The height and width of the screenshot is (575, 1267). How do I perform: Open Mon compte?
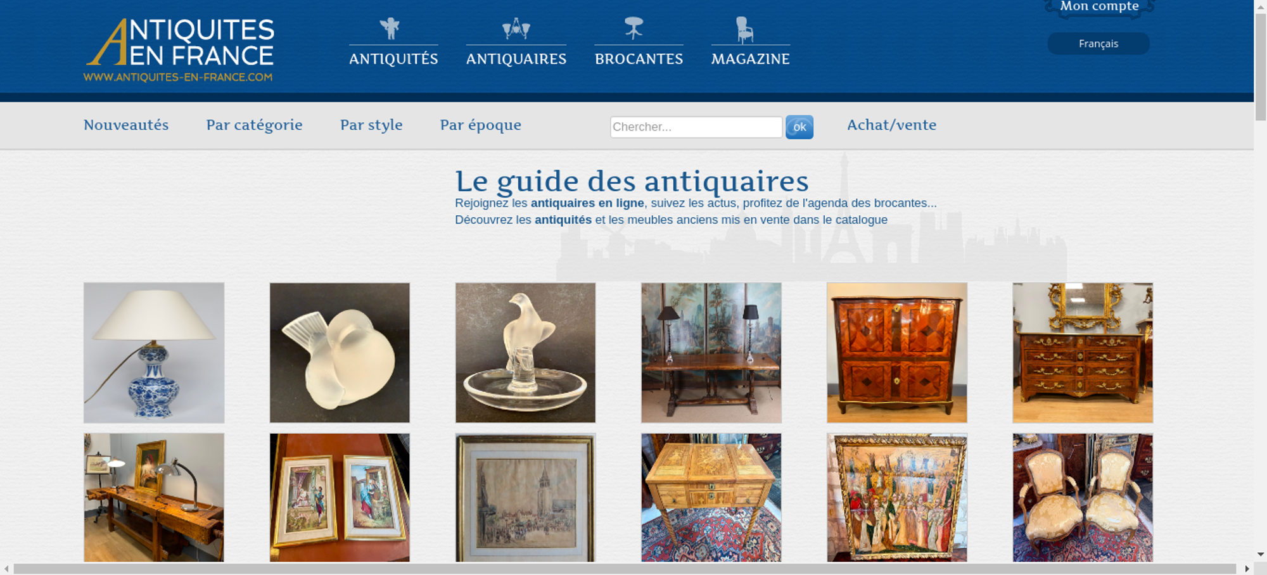click(1100, 6)
